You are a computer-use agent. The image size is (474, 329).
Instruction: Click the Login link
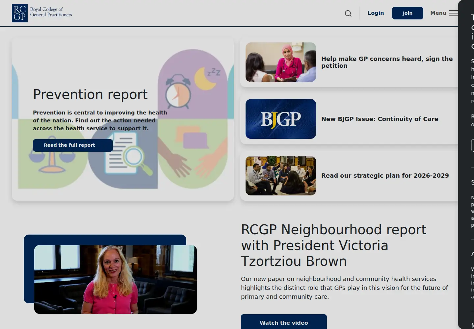pos(376,13)
